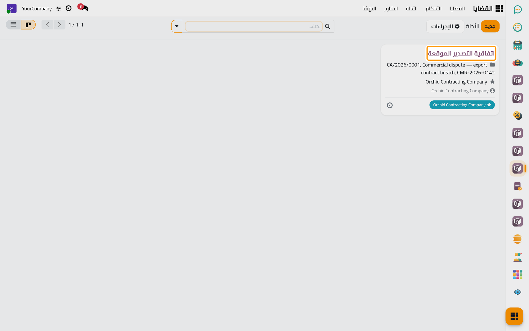Open the Contacts app sidebar icon
The width and height of the screenshot is (529, 331).
[x=517, y=63]
